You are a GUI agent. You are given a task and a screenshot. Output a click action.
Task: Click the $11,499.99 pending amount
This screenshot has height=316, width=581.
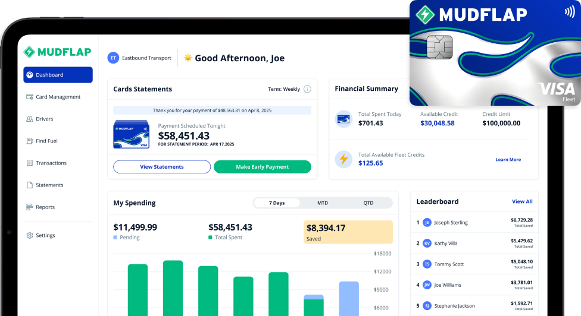coord(135,227)
